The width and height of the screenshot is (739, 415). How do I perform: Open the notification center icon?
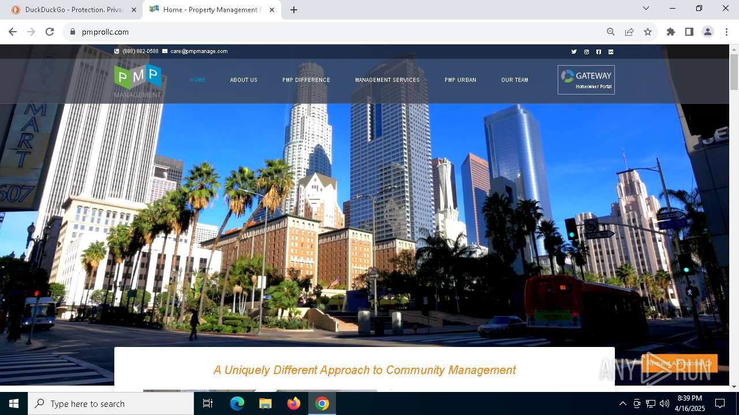[x=720, y=403]
